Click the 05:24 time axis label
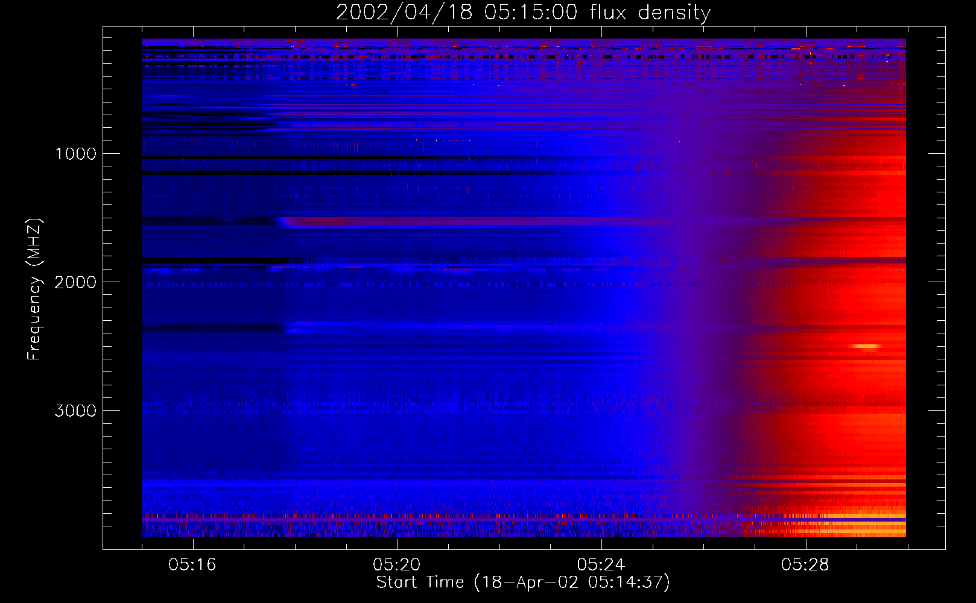The width and height of the screenshot is (976, 603). point(601,565)
